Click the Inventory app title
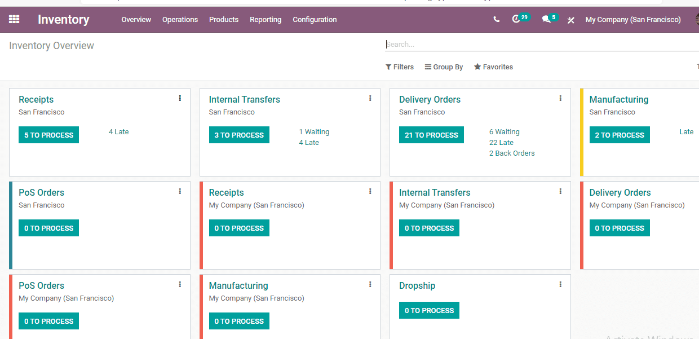Viewport: 699px width, 339px height. (x=63, y=19)
